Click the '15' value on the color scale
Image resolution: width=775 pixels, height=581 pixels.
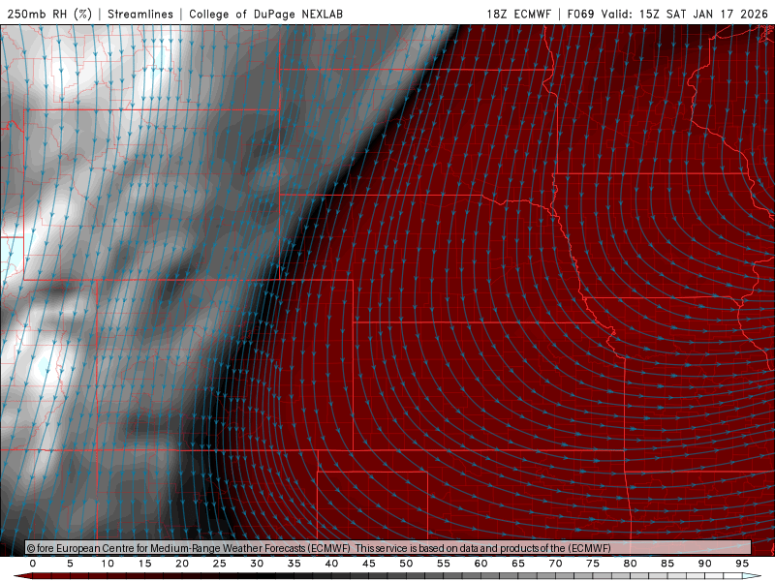tap(144, 564)
